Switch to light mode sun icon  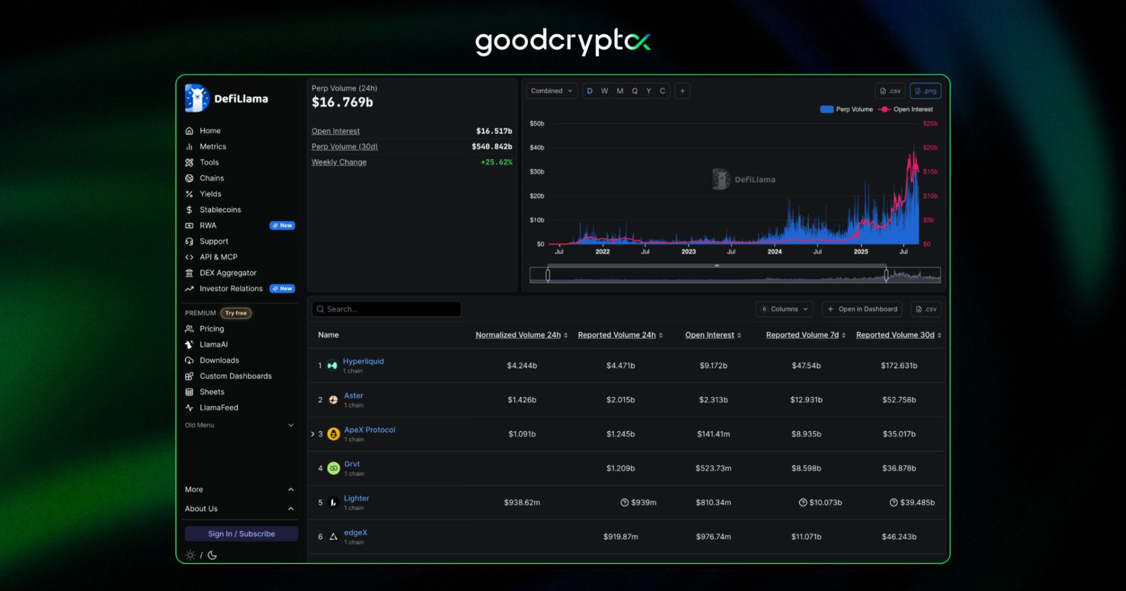[x=190, y=555]
